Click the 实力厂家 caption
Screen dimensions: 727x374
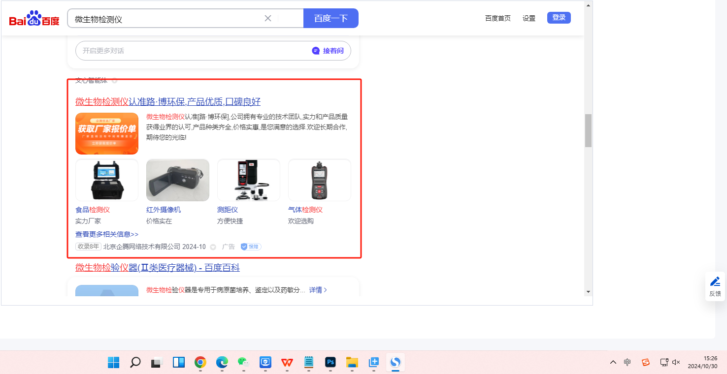pos(88,221)
